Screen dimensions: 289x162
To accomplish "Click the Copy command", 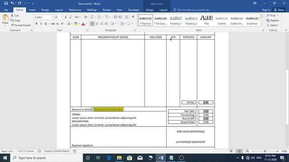I will point(15,20).
